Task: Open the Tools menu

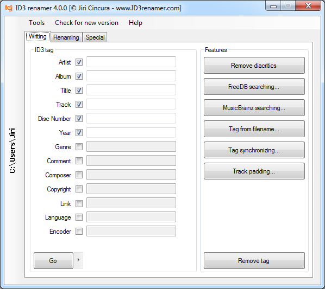Action: 37,23
